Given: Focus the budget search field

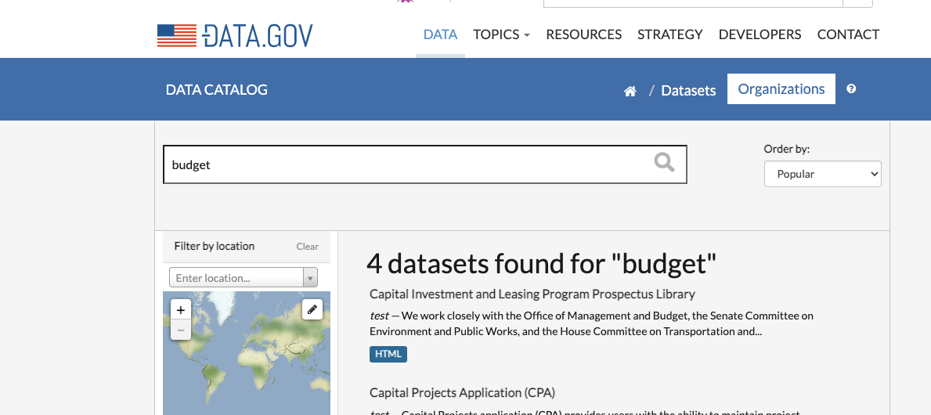Looking at the screenshot, I should click(424, 164).
